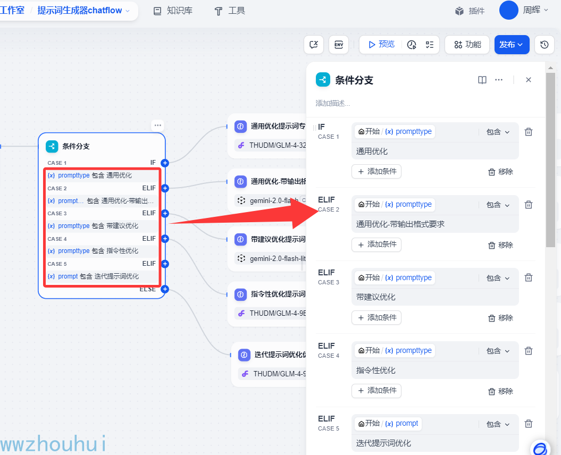
Task: Click plus handle on ELSE branch
Action: click(165, 289)
